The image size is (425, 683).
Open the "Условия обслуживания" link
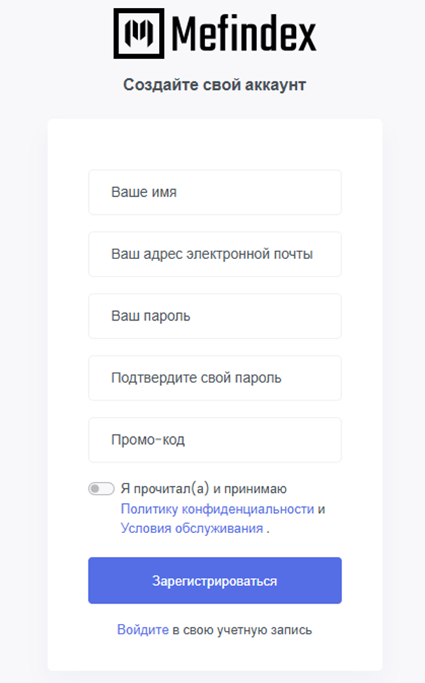[191, 528]
